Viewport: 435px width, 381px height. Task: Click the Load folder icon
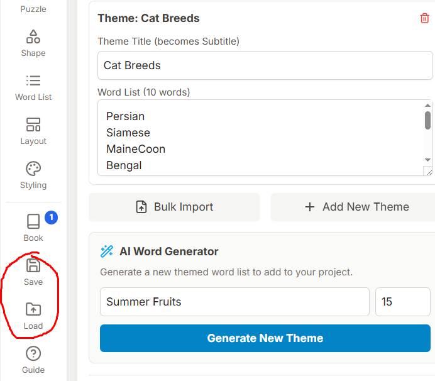point(33,309)
